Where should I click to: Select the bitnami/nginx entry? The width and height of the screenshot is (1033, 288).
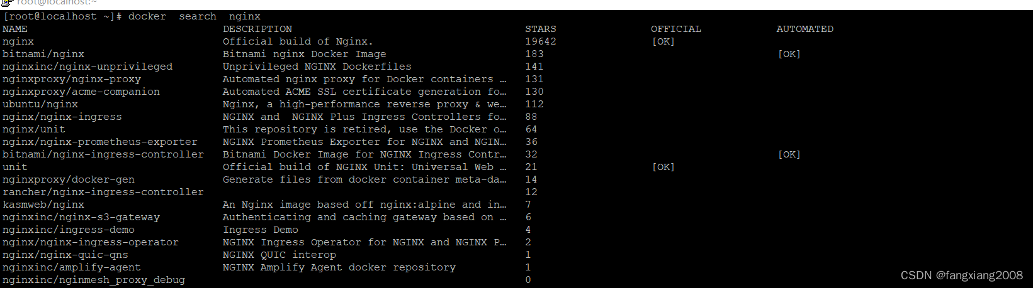pos(43,54)
